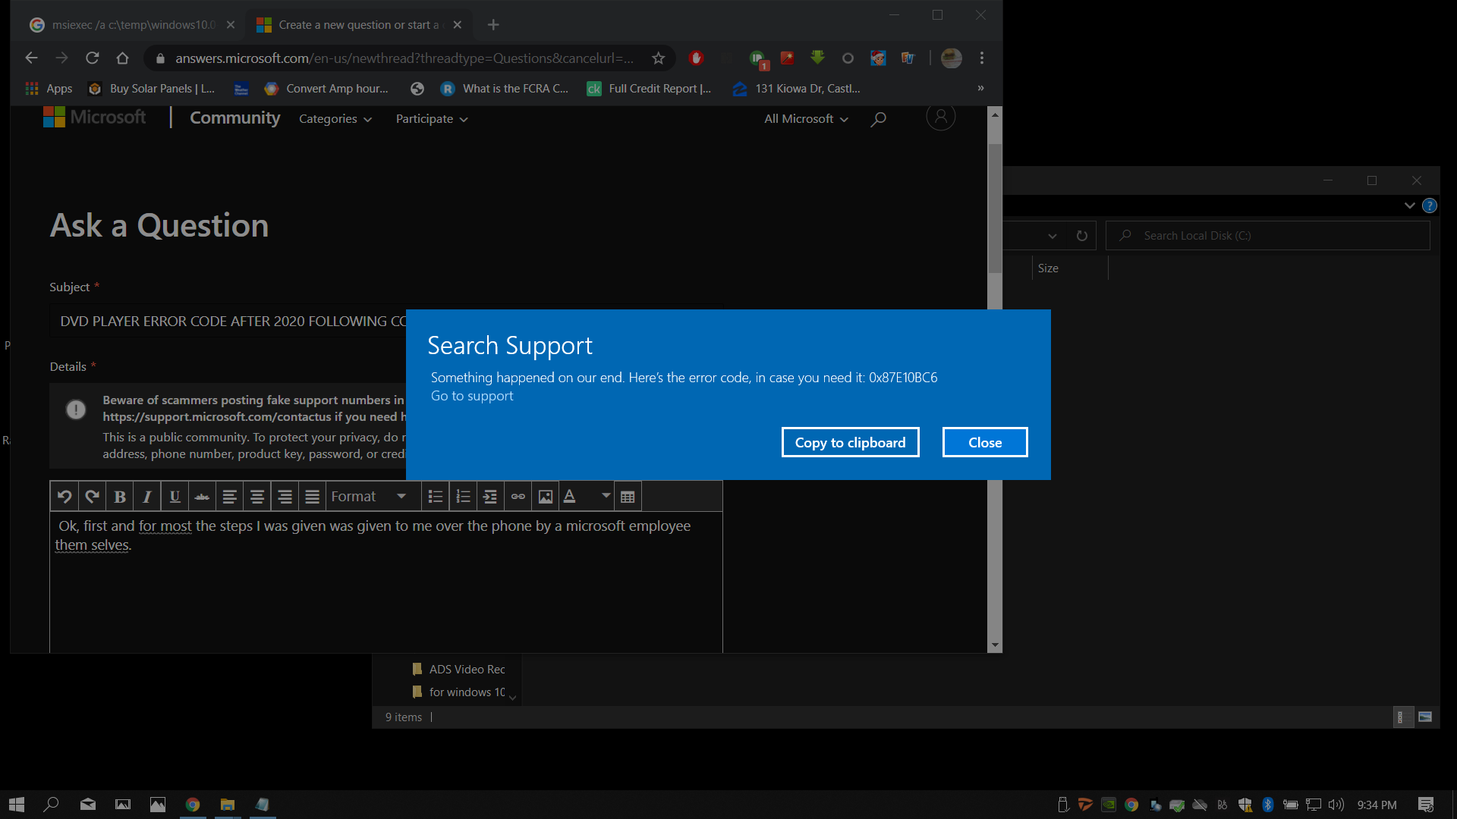Show more bookmarks chevron
The height and width of the screenshot is (819, 1457).
pos(980,89)
